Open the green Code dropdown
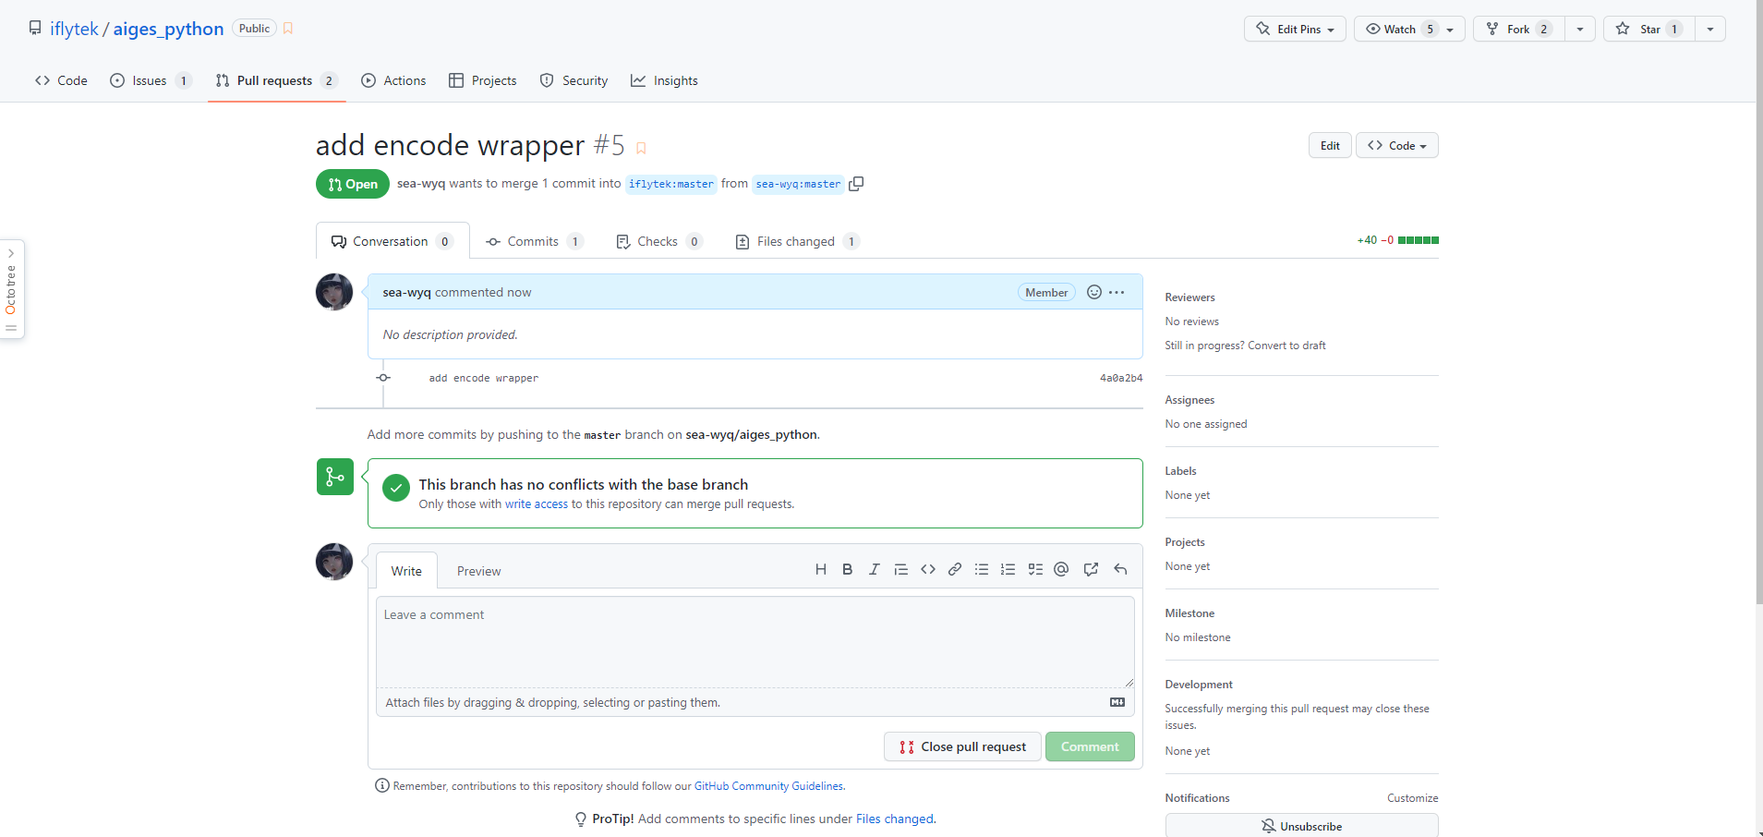Screen dimensions: 1763x837 (x=1397, y=145)
